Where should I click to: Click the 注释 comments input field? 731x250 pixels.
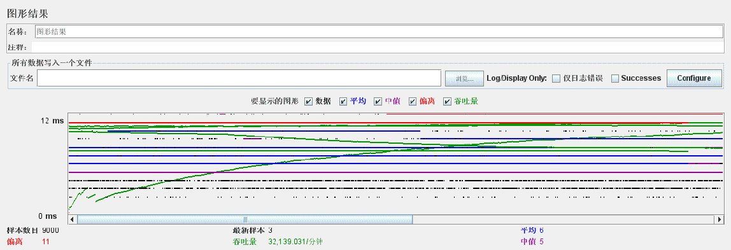378,48
